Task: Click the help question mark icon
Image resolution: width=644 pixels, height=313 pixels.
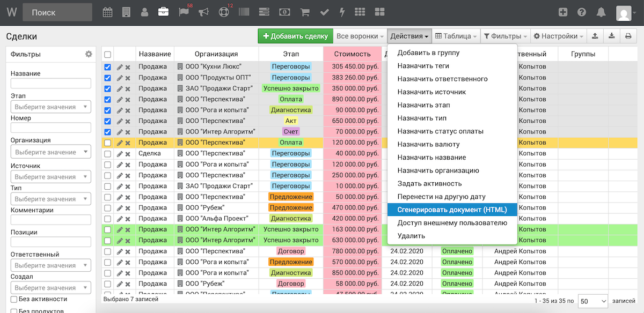Action: click(x=582, y=12)
